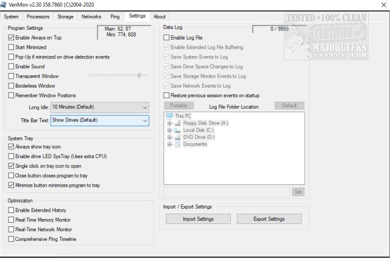Check Enable Extended History
Viewport: 390px width, 258px height.
11,210
